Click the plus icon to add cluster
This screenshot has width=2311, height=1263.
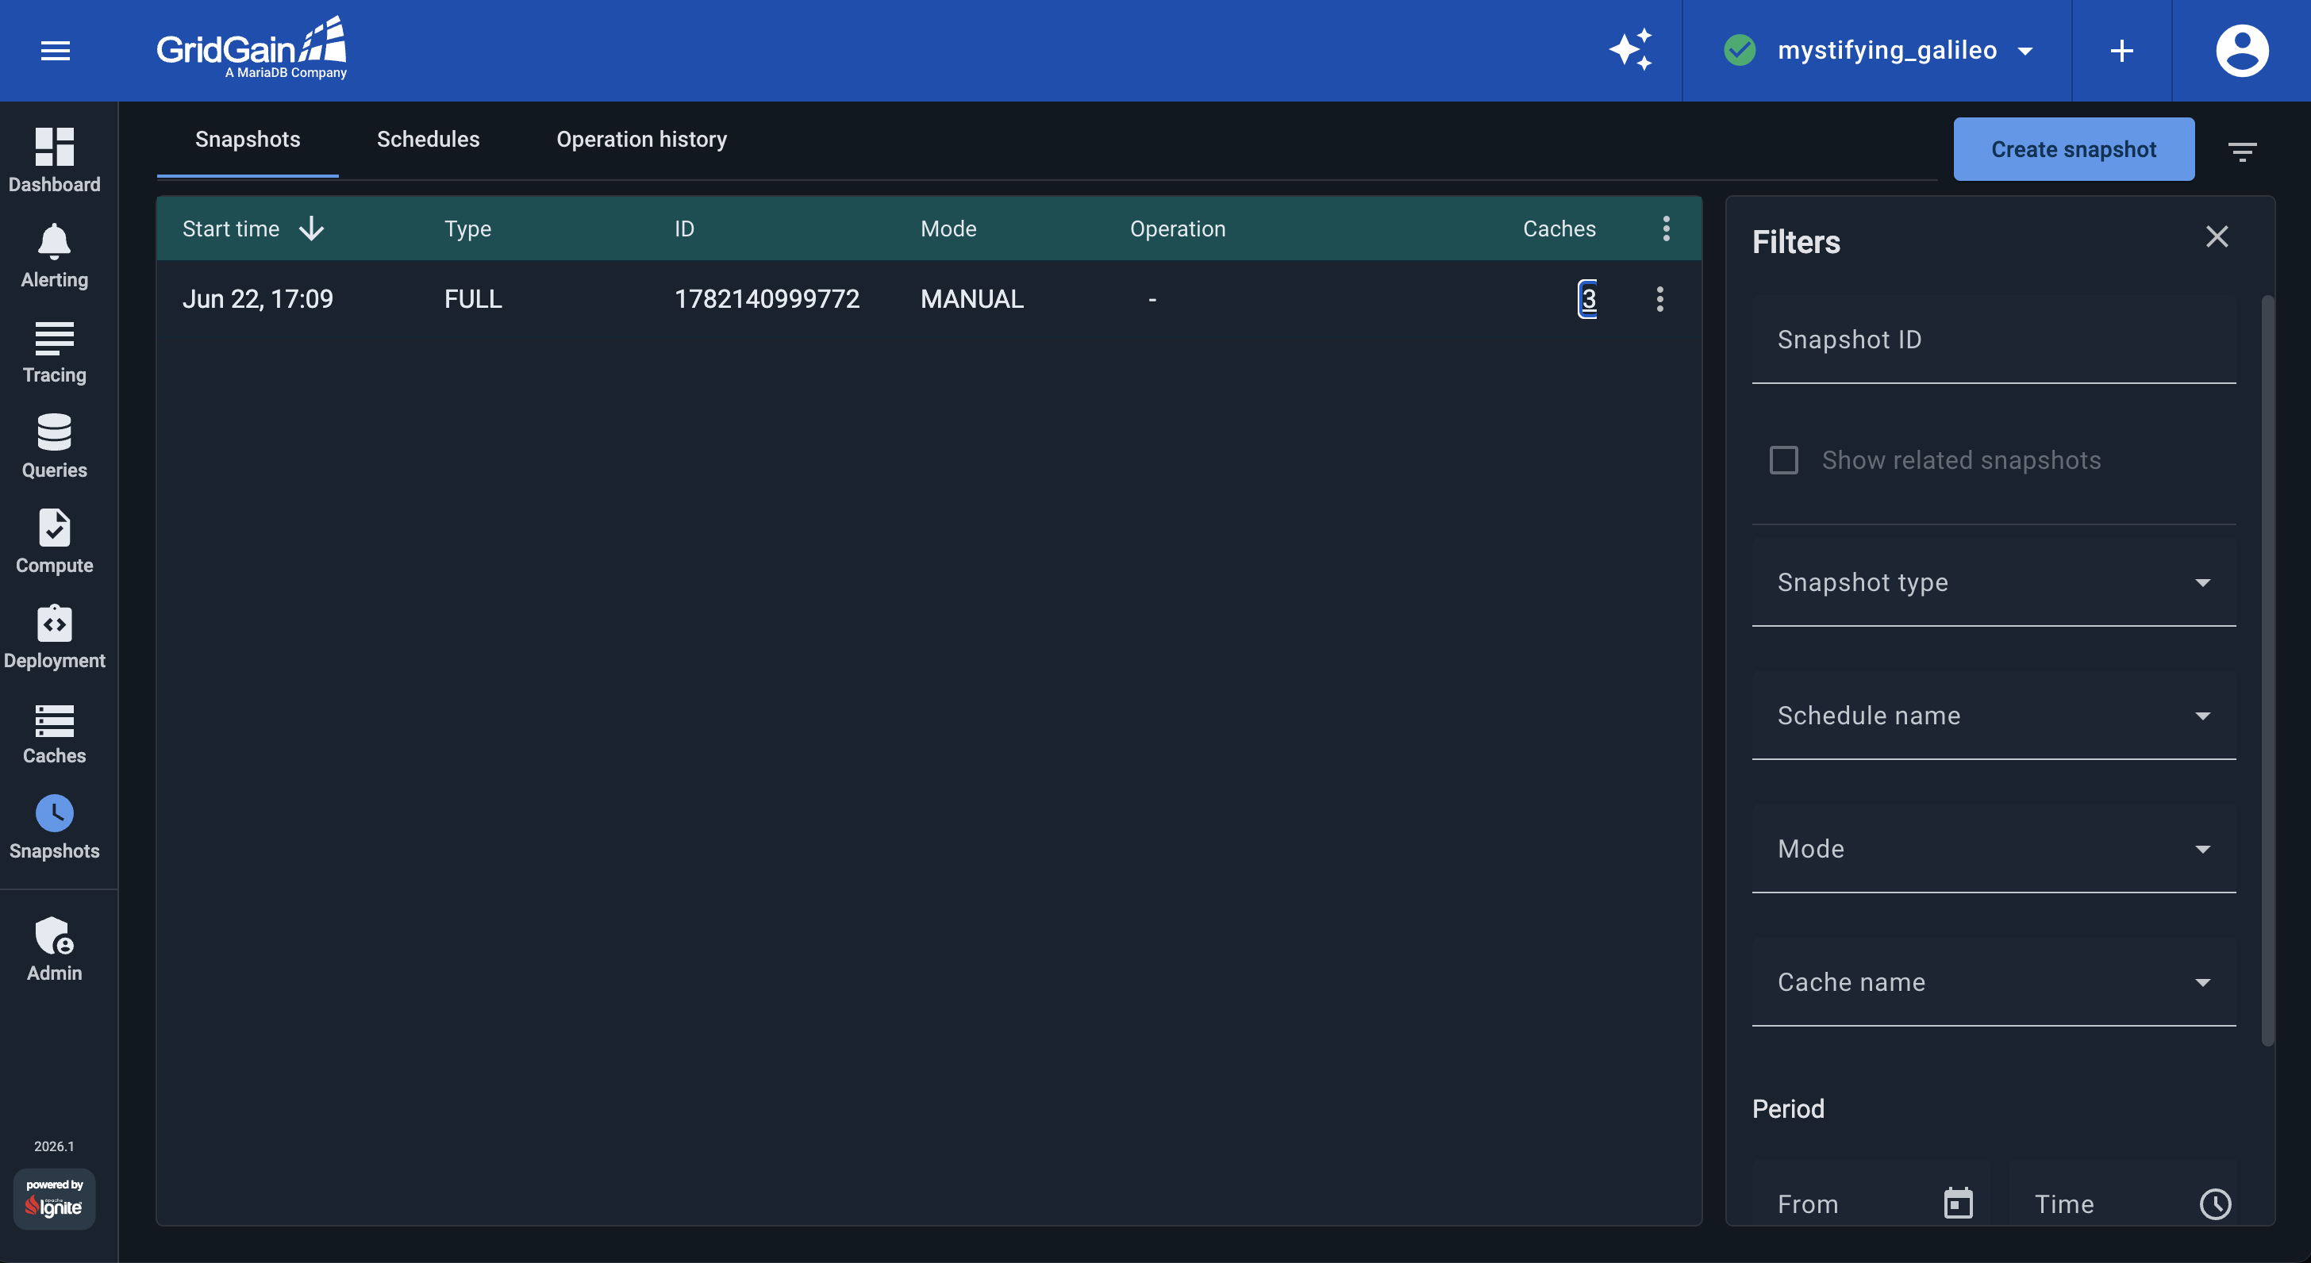(2121, 50)
